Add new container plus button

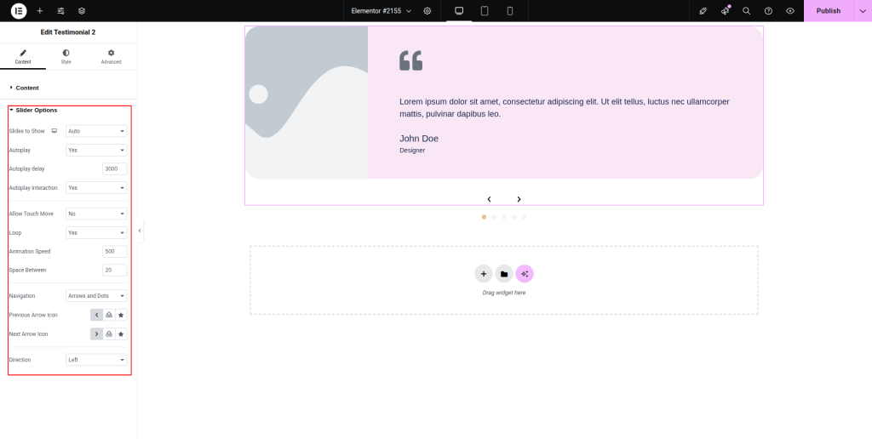[x=484, y=274]
